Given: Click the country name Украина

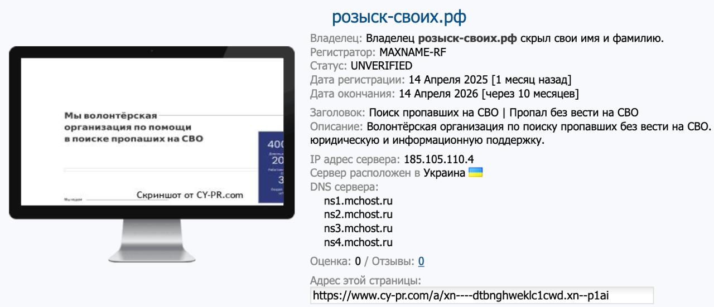Looking at the screenshot, I should (444, 173).
